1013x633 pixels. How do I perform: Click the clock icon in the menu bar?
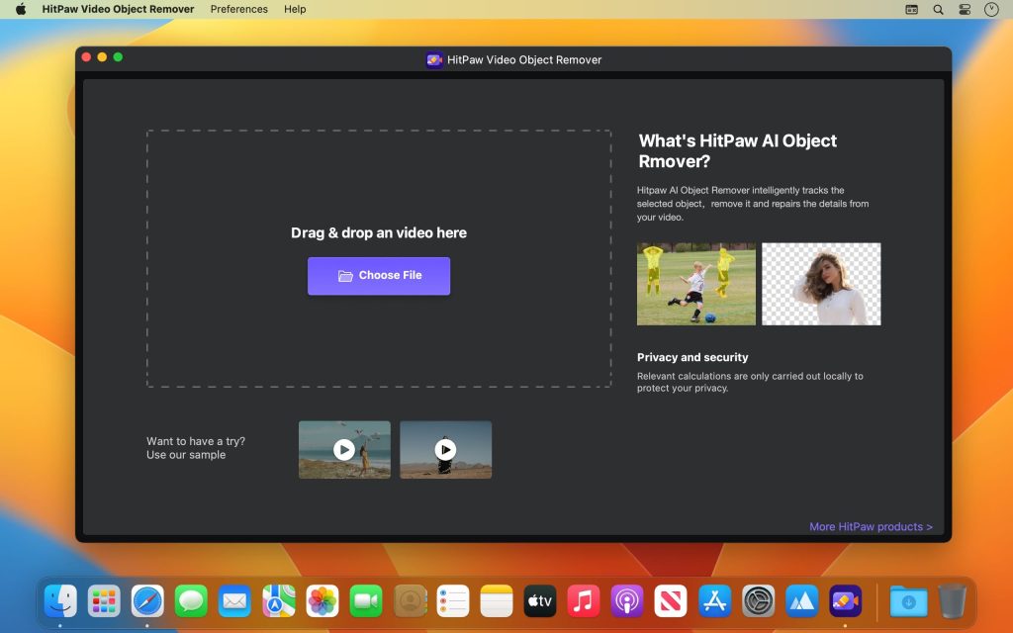(x=989, y=9)
